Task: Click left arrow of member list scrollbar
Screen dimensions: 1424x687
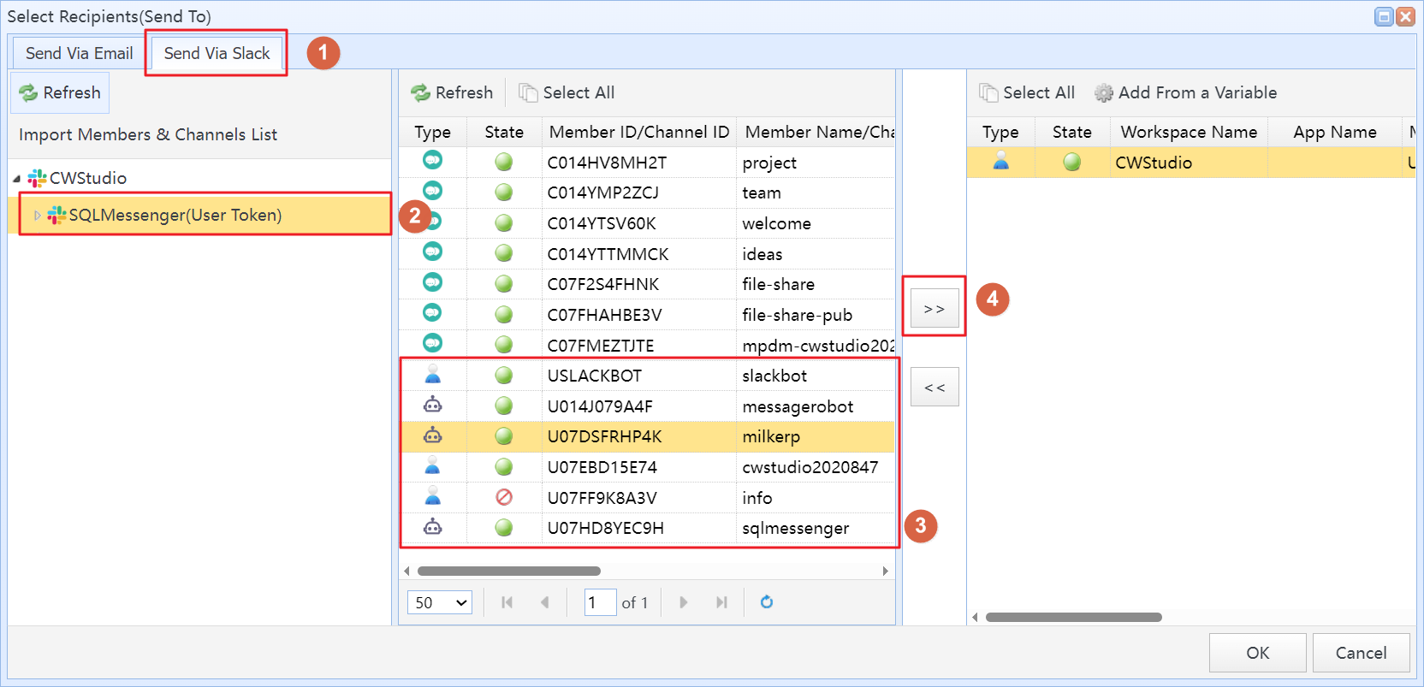Action: click(406, 571)
